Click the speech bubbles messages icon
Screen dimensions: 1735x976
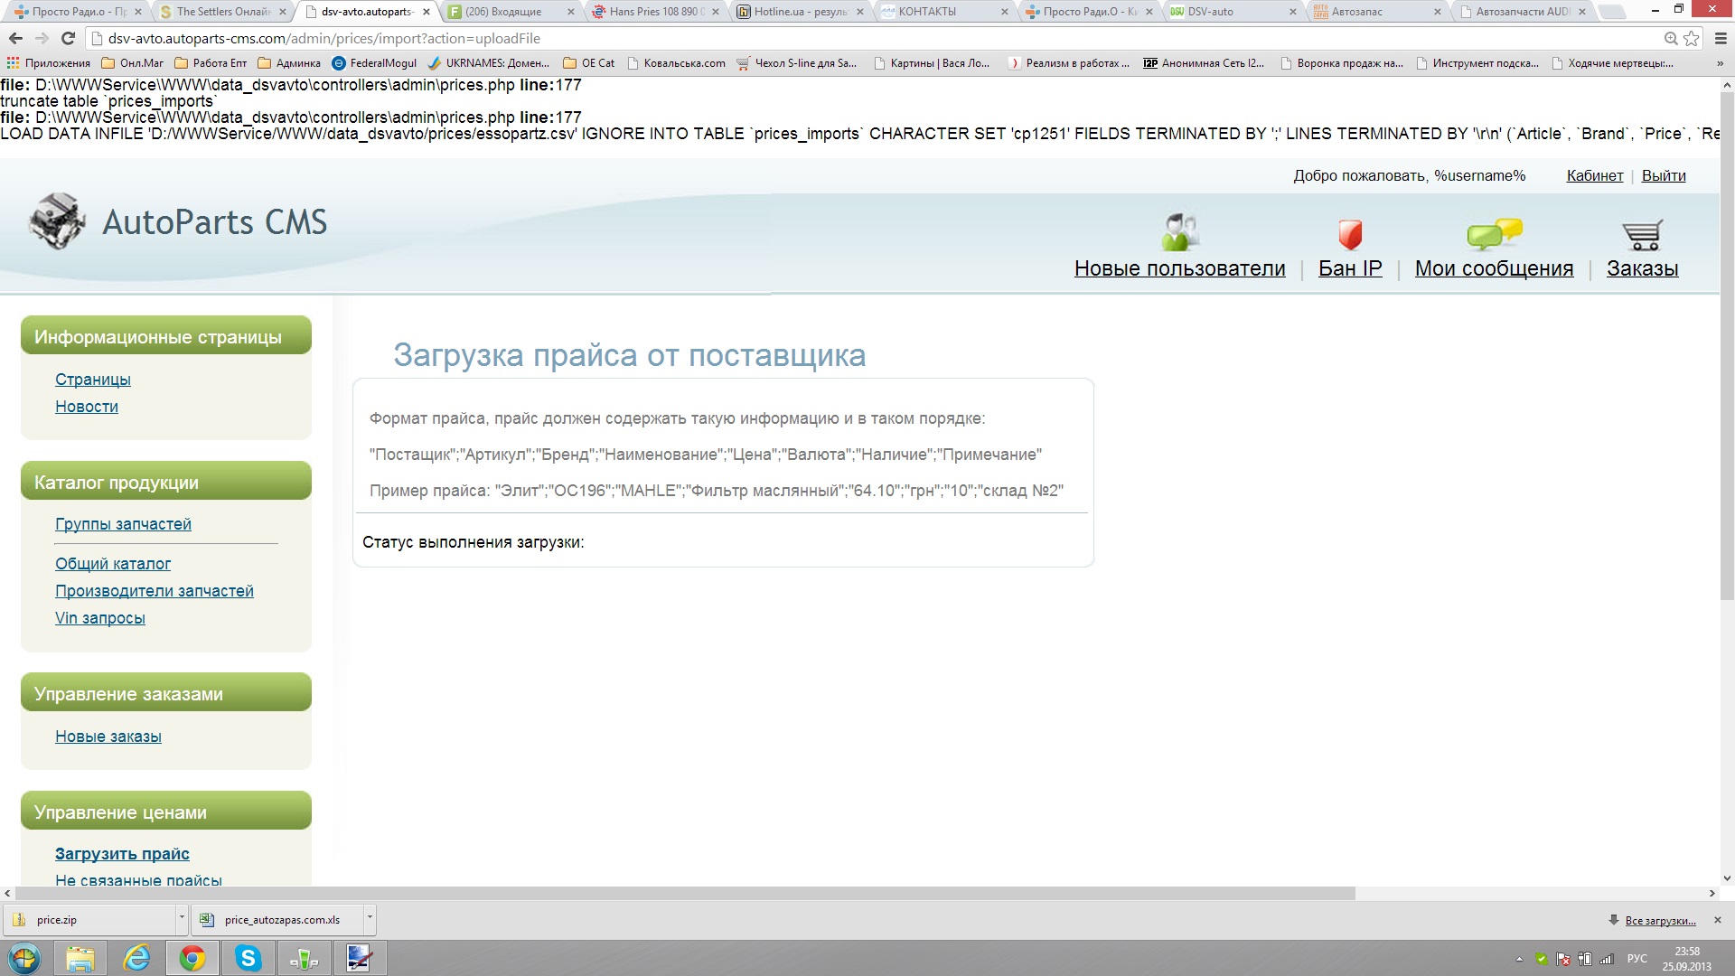[1494, 233]
